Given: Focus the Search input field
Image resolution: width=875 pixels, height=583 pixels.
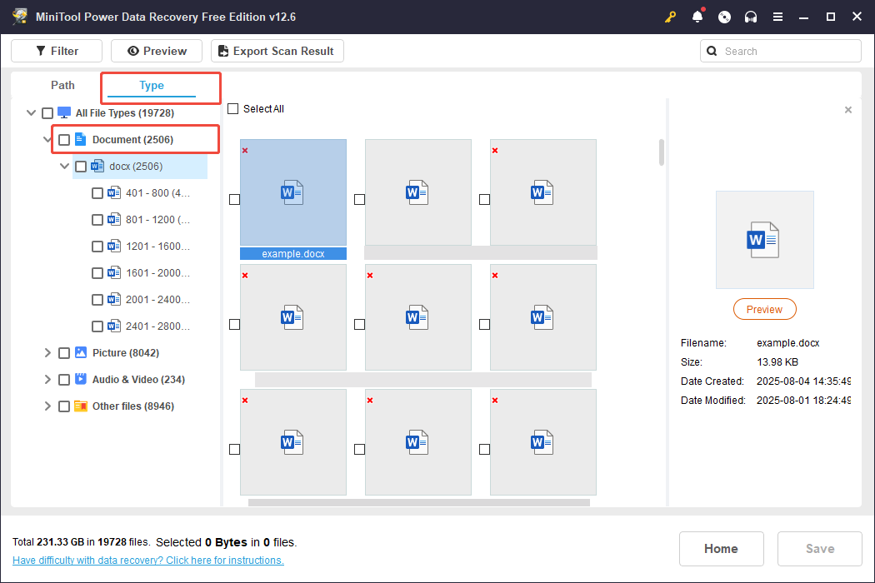Looking at the screenshot, I should pos(781,51).
